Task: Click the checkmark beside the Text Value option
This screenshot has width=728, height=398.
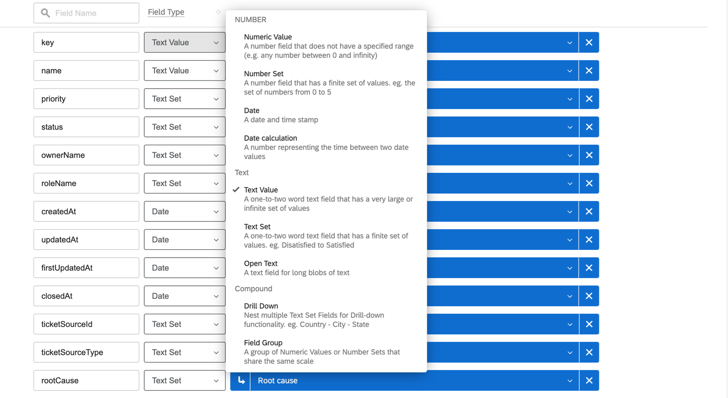Action: [x=236, y=189]
